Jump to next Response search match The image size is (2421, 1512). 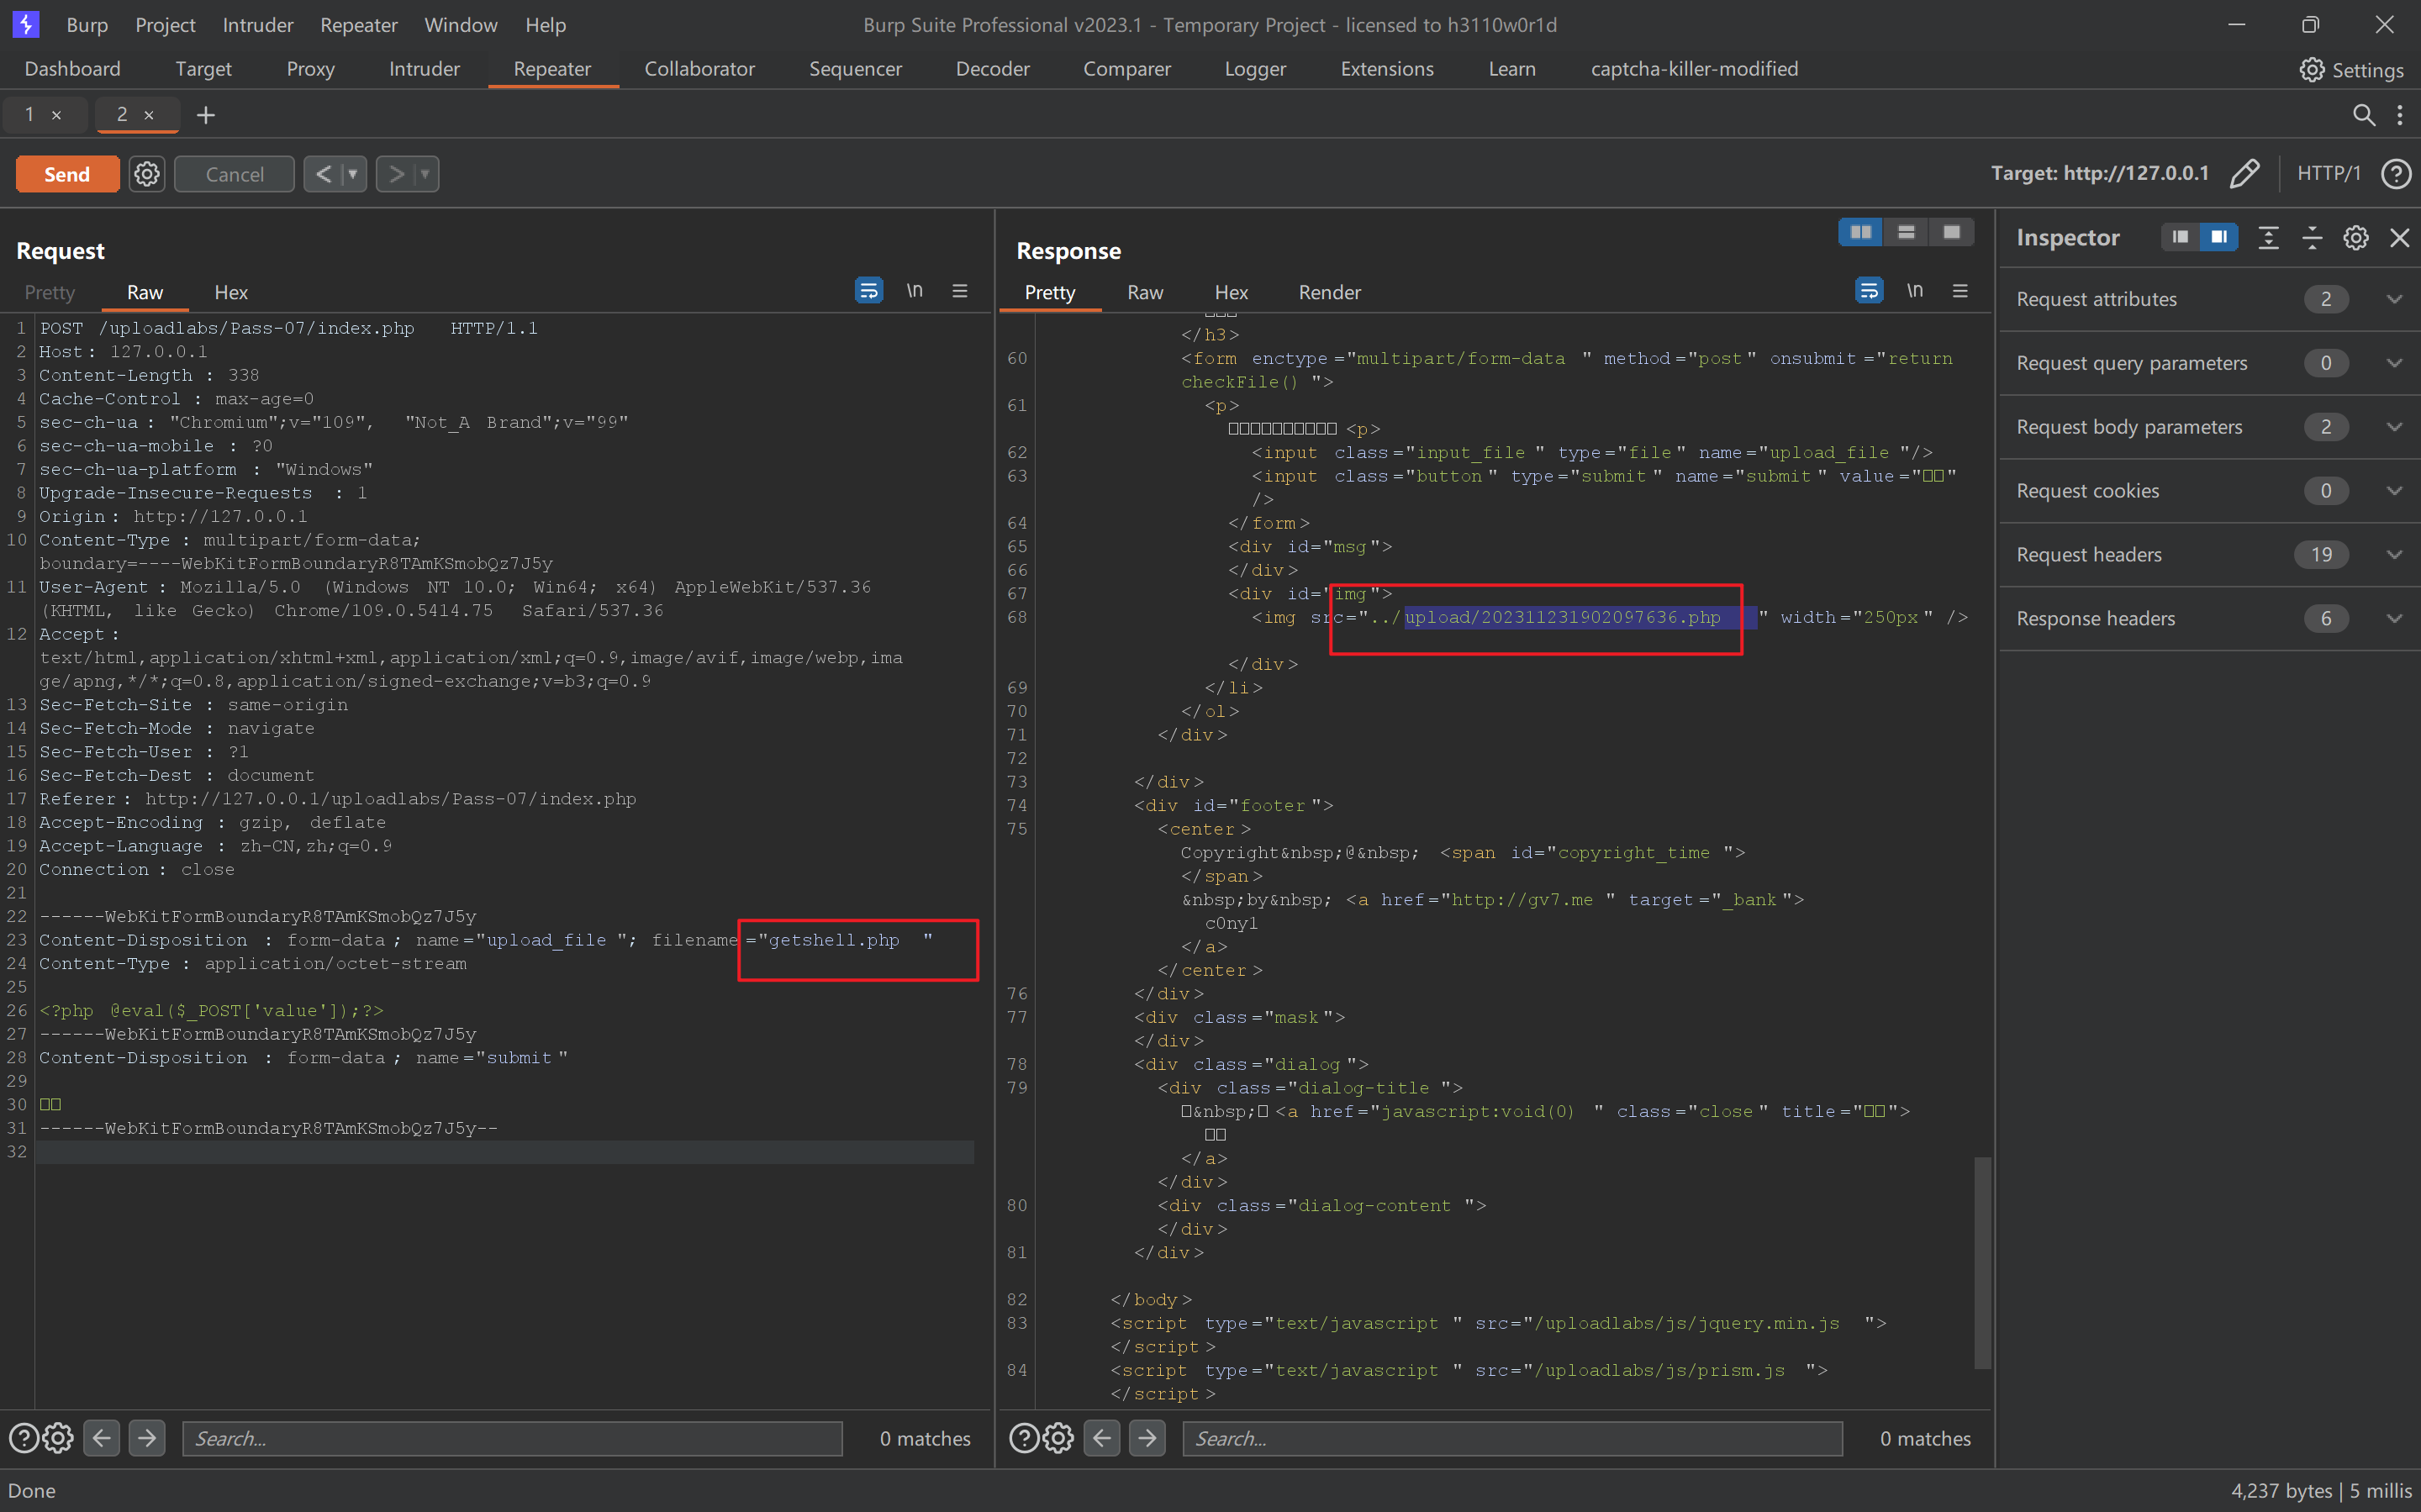[1147, 1438]
